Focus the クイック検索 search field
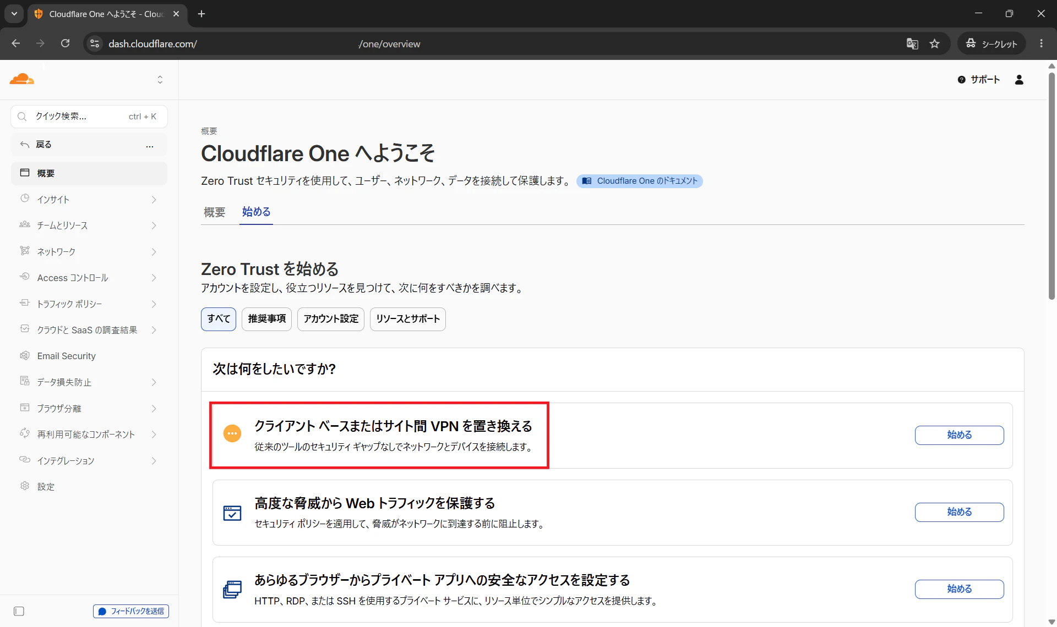 [x=89, y=117]
